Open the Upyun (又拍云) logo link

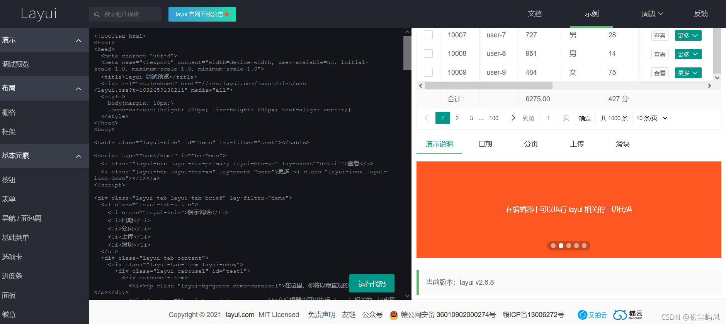tap(592, 315)
